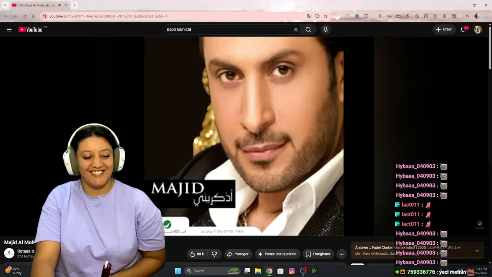
Task: Switch to Chrome on the taskbar
Action: [x=269, y=271]
